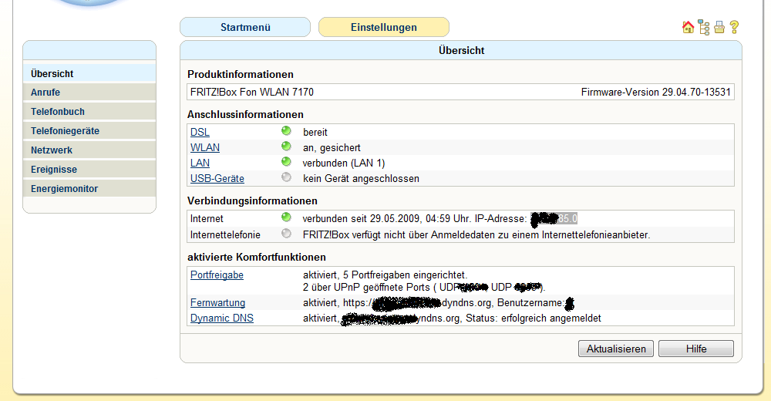The image size is (771, 401).
Task: Click green DSL status indicator
Action: pos(286,131)
